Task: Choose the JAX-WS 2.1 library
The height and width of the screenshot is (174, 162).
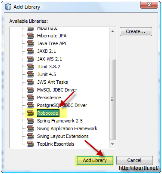Action: tap(50, 59)
